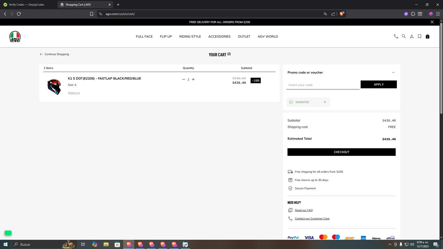Bookmark this page in browser toolbar
The width and height of the screenshot is (443, 249).
pos(92,14)
